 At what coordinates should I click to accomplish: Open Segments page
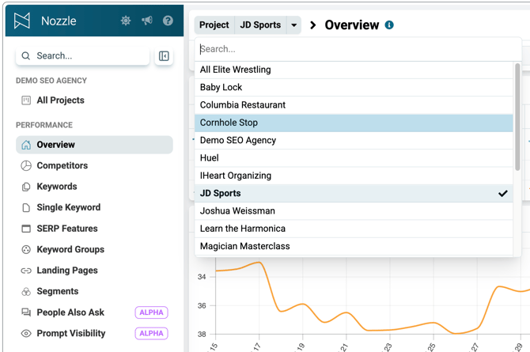tap(94, 291)
